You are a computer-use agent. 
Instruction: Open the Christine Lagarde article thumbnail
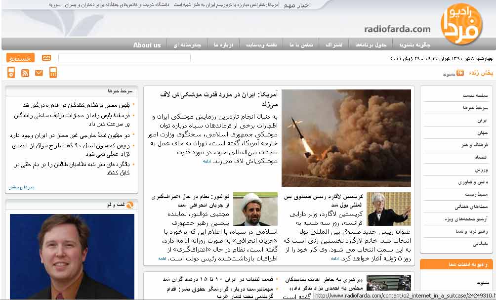tap(388, 209)
